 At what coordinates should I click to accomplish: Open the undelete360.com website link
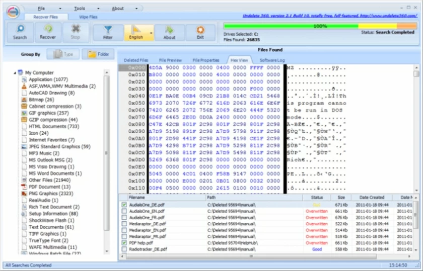pyautogui.click(x=330, y=16)
